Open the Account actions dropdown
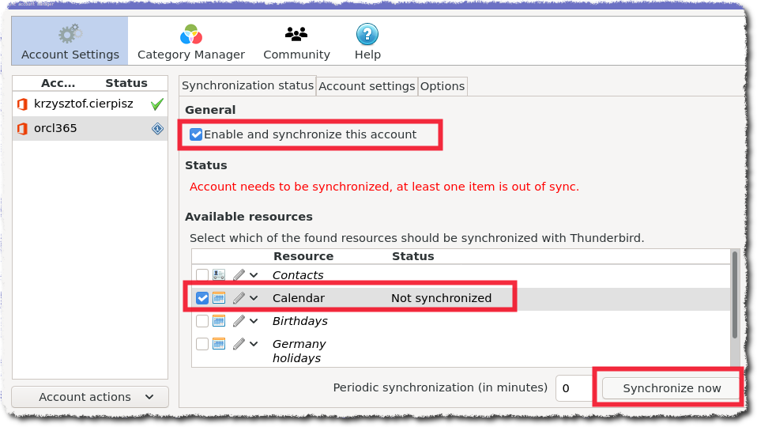Viewport: 757px width, 427px height. tap(90, 397)
